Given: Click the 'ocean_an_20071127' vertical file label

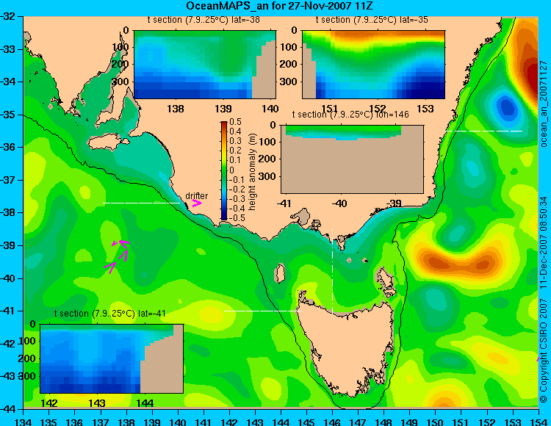Looking at the screenshot, I should (544, 104).
